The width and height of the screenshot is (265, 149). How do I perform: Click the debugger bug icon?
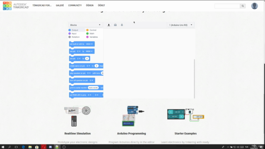pos(122,25)
